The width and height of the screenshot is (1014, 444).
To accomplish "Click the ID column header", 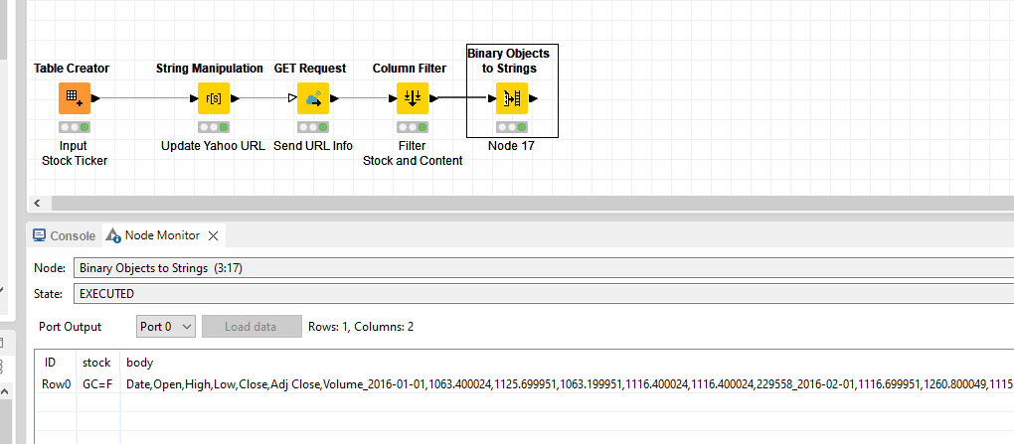I will click(50, 362).
